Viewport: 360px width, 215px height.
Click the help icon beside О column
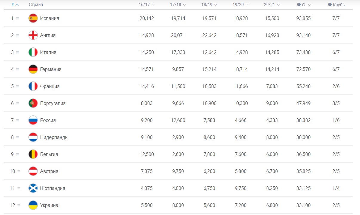click(x=299, y=5)
